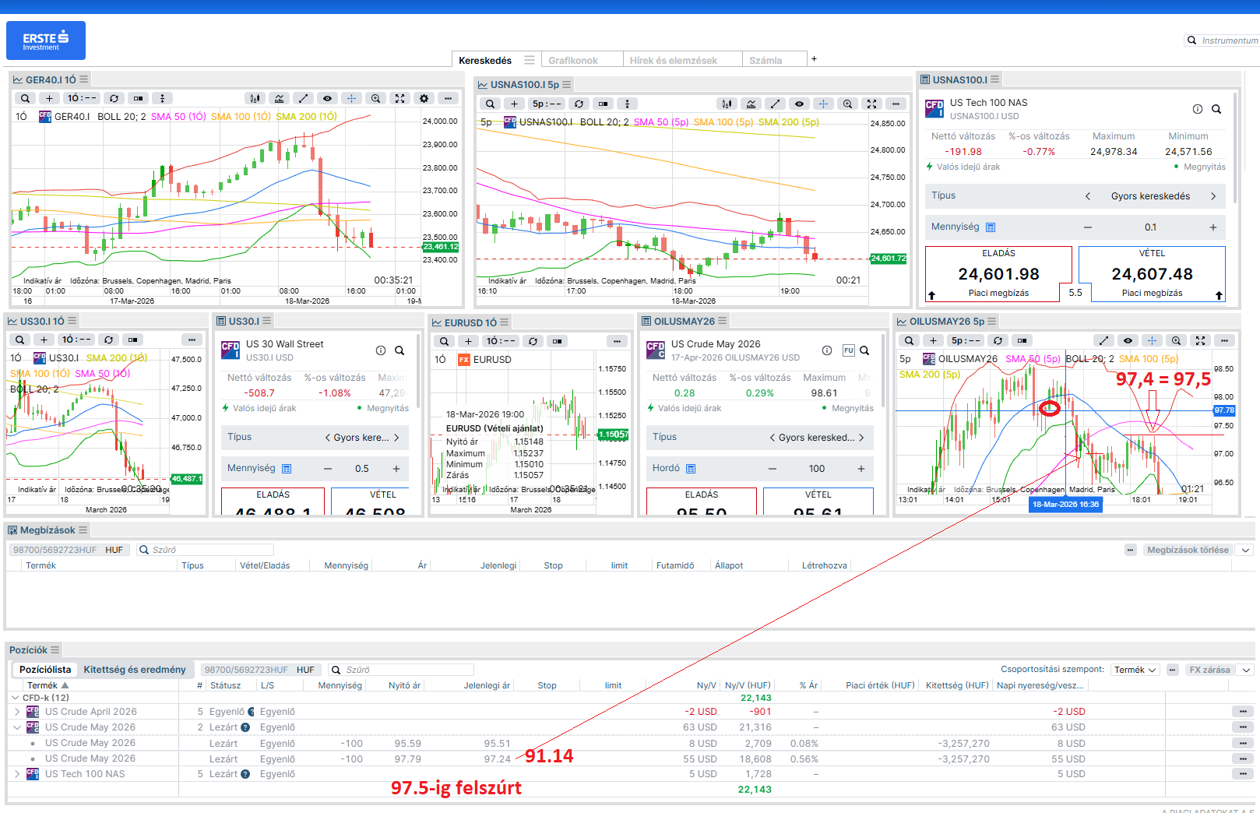This screenshot has width=1260, height=813.
Task: Select the trendline drawing tool in USNAS100.I chart
Action: click(x=775, y=104)
